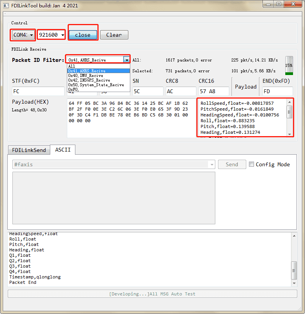The width and height of the screenshot is (305, 314).
Task: Click scroll-down arrow of decoded payload list
Action: pyautogui.click(x=290, y=134)
